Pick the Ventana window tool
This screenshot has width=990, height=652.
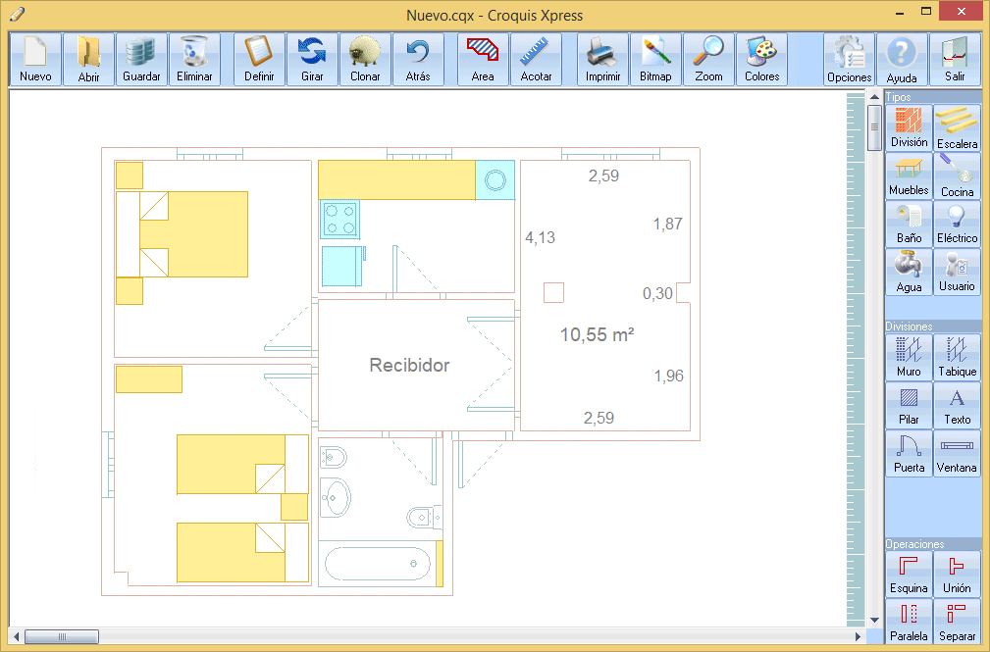pos(957,453)
